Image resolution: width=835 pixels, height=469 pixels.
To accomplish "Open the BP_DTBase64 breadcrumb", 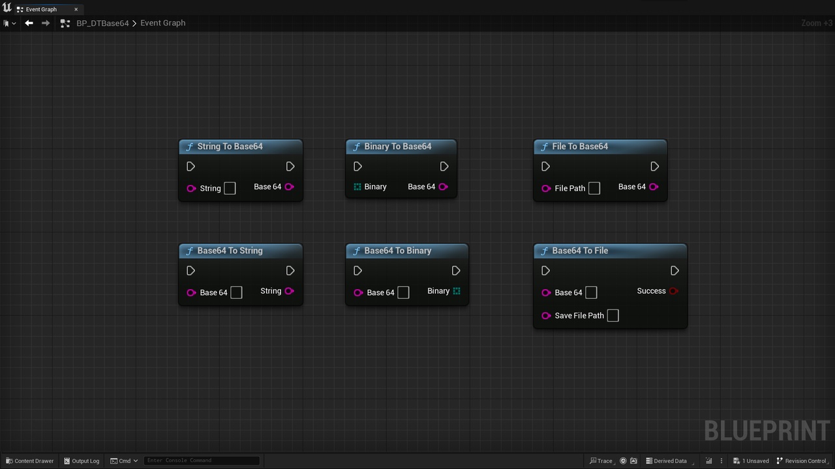I will [102, 23].
